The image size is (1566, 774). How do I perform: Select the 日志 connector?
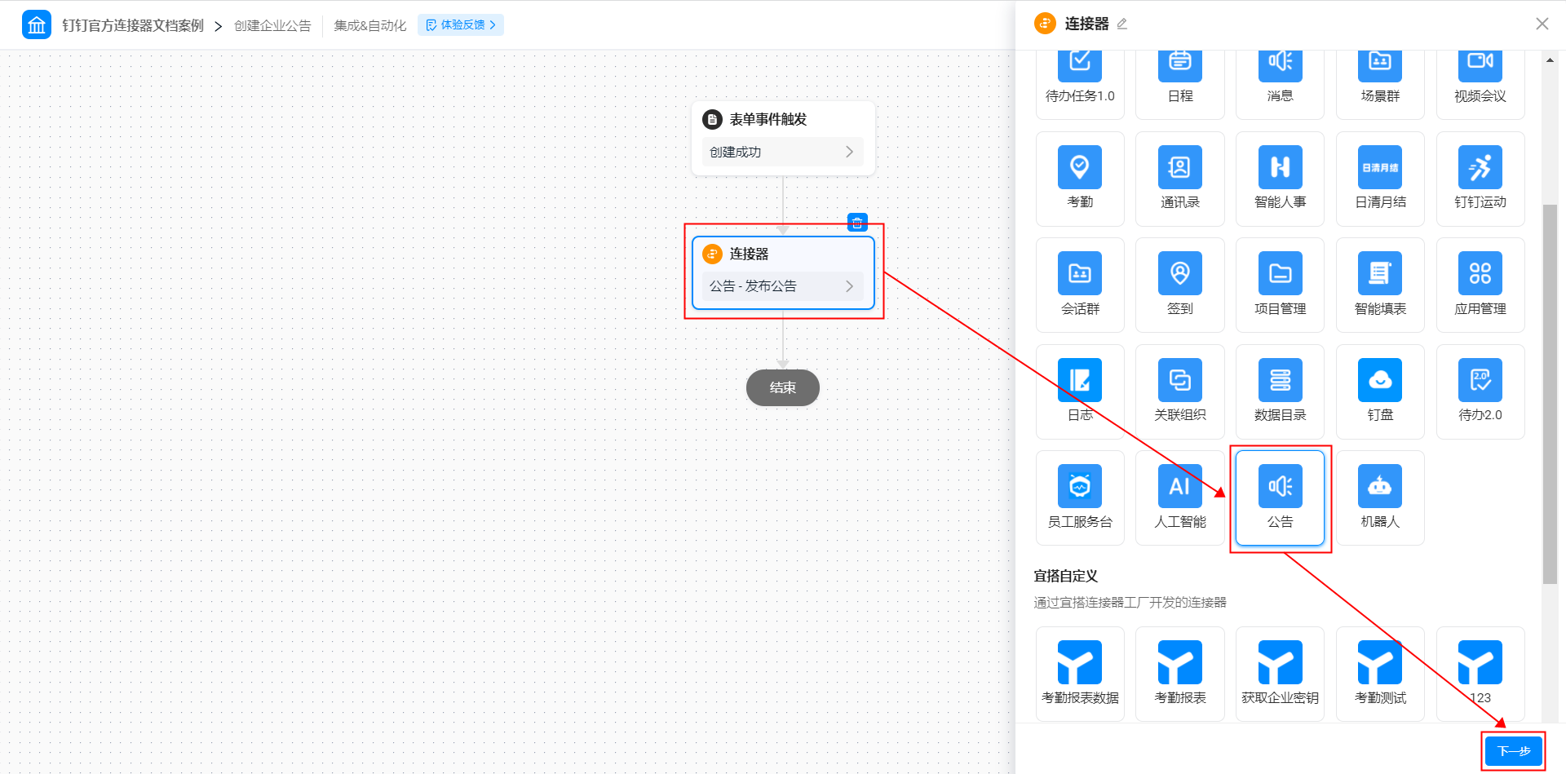click(x=1080, y=391)
